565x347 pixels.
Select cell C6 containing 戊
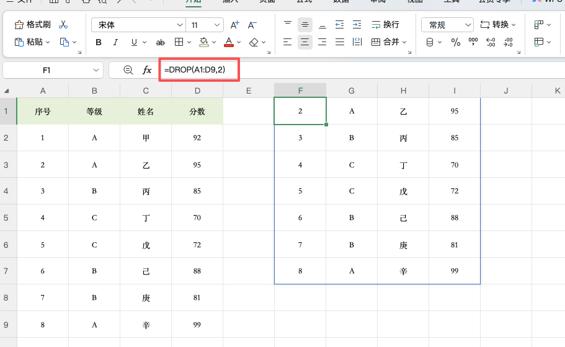click(x=146, y=245)
